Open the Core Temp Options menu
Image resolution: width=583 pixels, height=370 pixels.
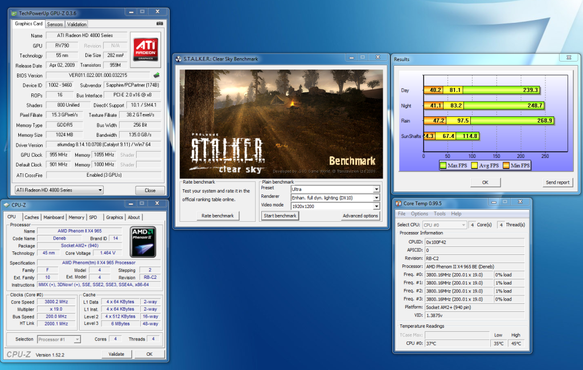pyautogui.click(x=420, y=214)
